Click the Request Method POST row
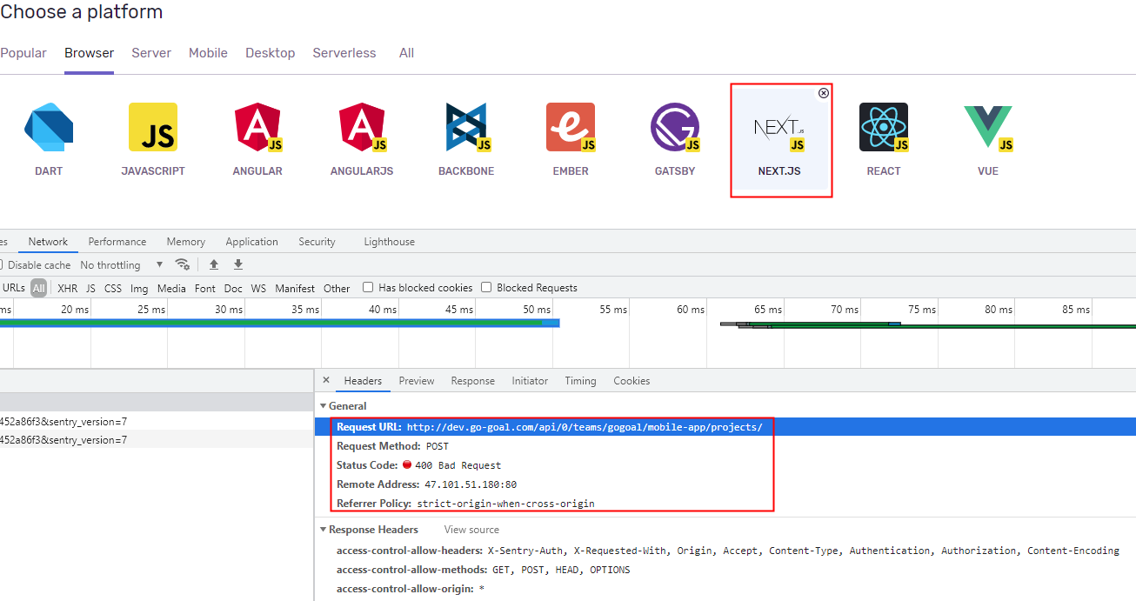The width and height of the screenshot is (1136, 601). tap(393, 446)
